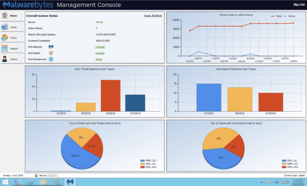Click the server lock icon in status bar
This screenshot has height=186, width=307.
coord(36,175)
